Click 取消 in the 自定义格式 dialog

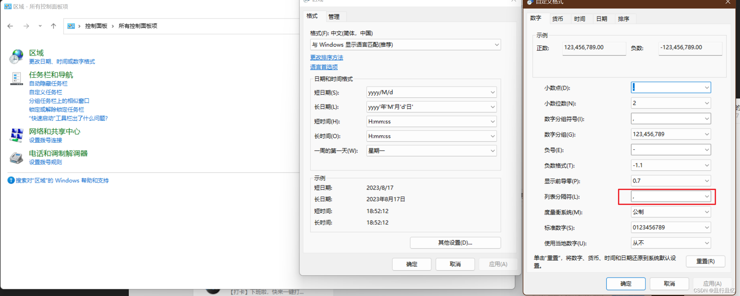(669, 284)
